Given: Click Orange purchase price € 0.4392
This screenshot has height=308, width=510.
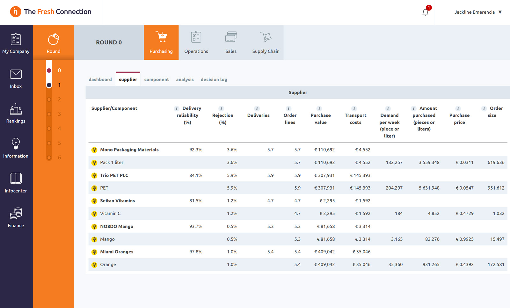Looking at the screenshot, I should click(464, 265).
